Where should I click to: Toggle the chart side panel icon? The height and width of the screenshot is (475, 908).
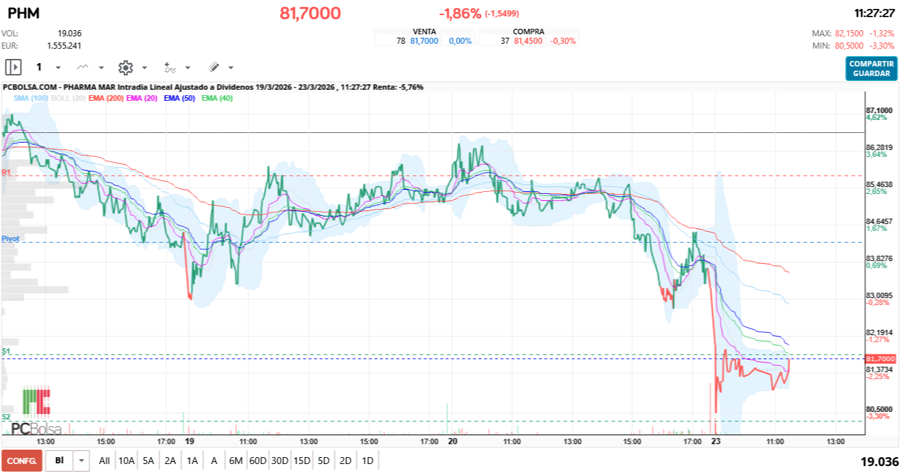coord(13,67)
